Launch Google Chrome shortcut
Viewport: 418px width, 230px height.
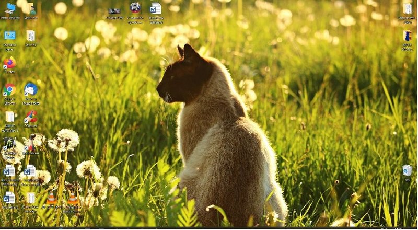pos(9,90)
